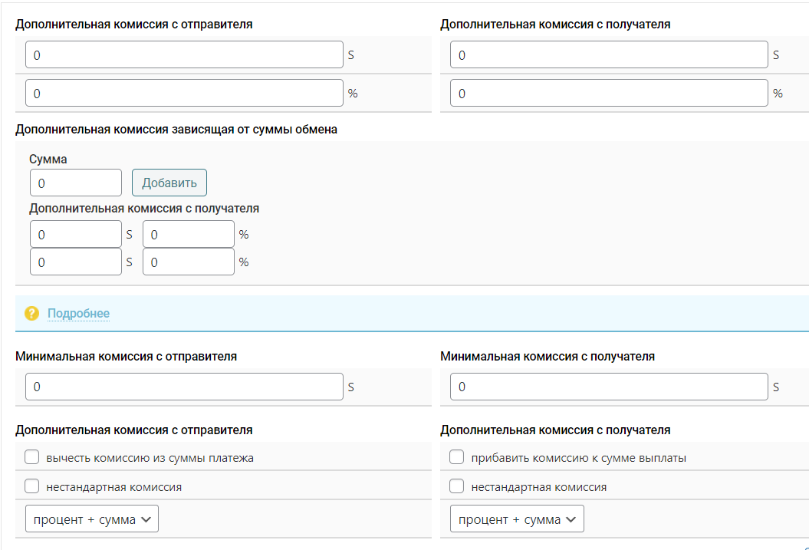
Task: Open sender's 'процент + сумма' dropdown
Action: point(92,519)
